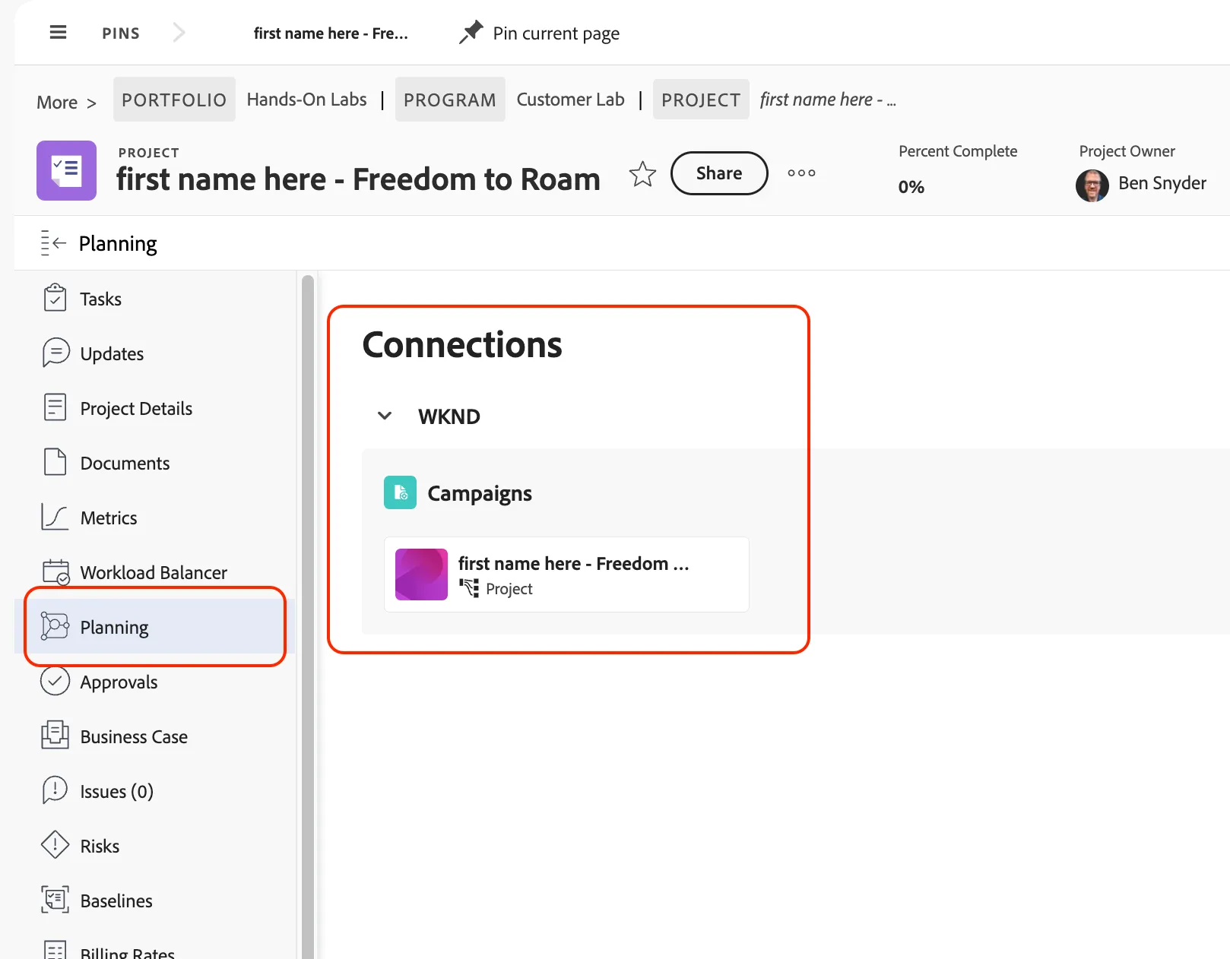Open the hamburger main menu icon
This screenshot has width=1230, height=959.
(x=58, y=33)
